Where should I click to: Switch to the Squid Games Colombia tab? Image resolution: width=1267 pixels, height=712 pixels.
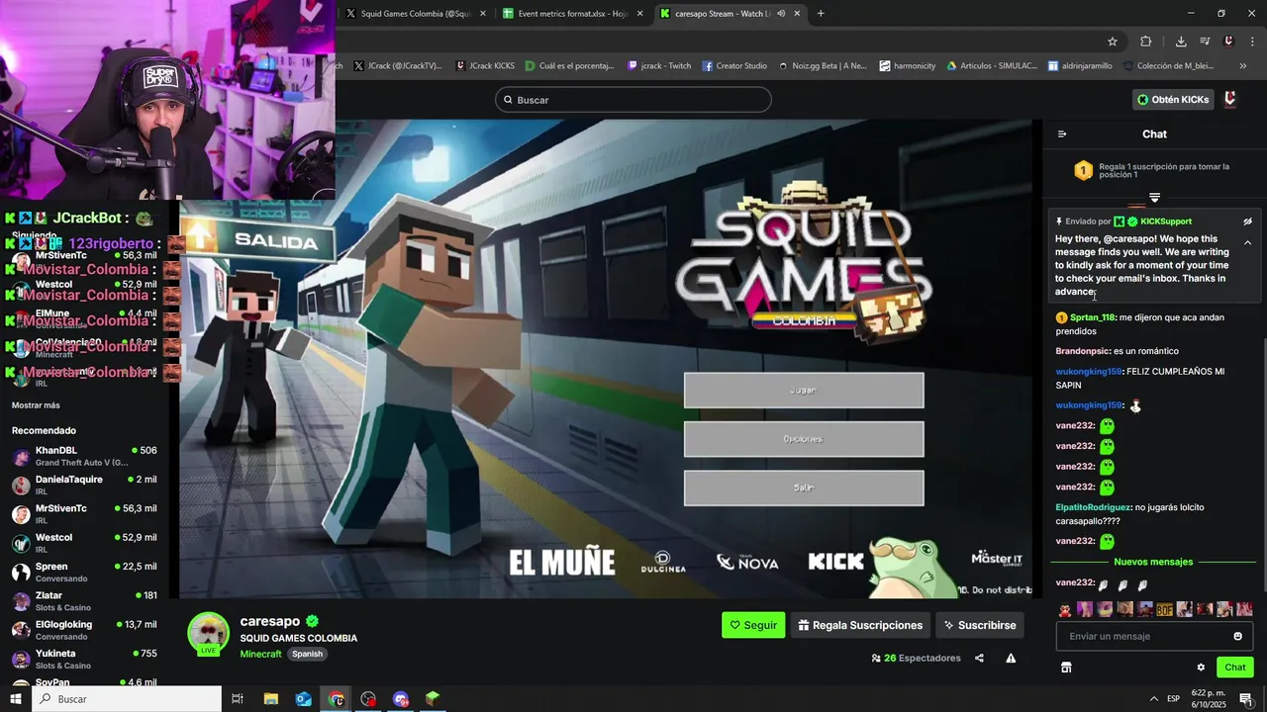pyautogui.click(x=416, y=14)
